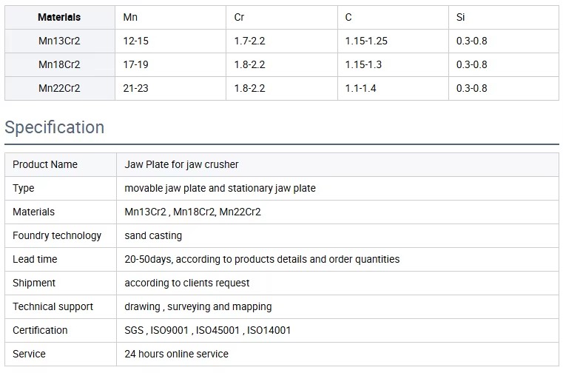Click the SGS ISO9001 certification text
The height and width of the screenshot is (373, 563).
pyautogui.click(x=207, y=331)
